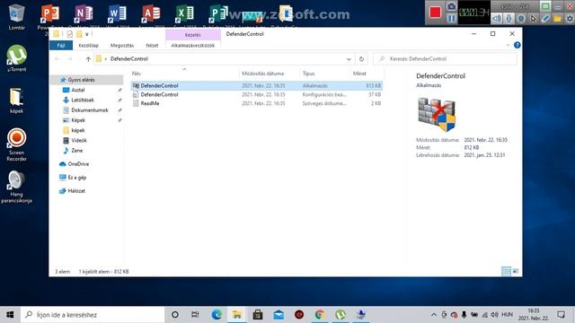
Task: Toggle webcam capture in the recorder toolbar
Action: tap(521, 18)
